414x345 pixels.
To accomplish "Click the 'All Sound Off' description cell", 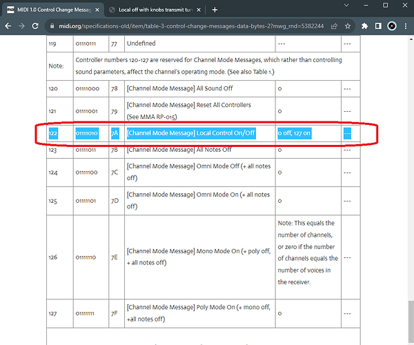I will click(200, 88).
